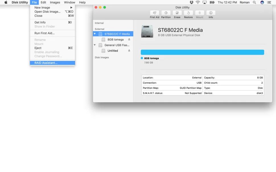The height and width of the screenshot is (172, 276).
Task: Collapse the ST68022C F Media disclosure triangle
Action: coord(95,34)
